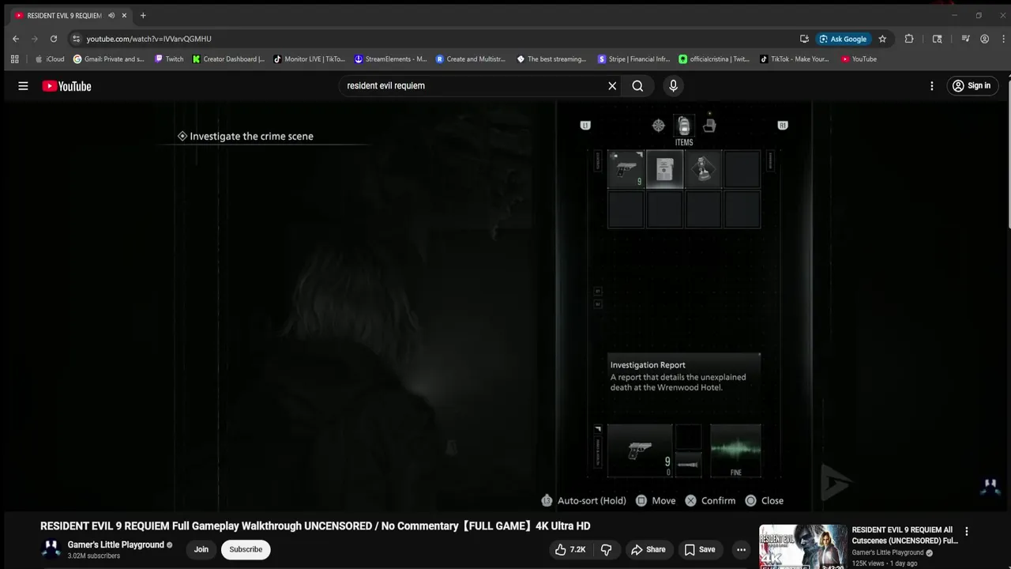Like the video with 7.2K likes
This screenshot has height=569, width=1011.
(x=569, y=549)
